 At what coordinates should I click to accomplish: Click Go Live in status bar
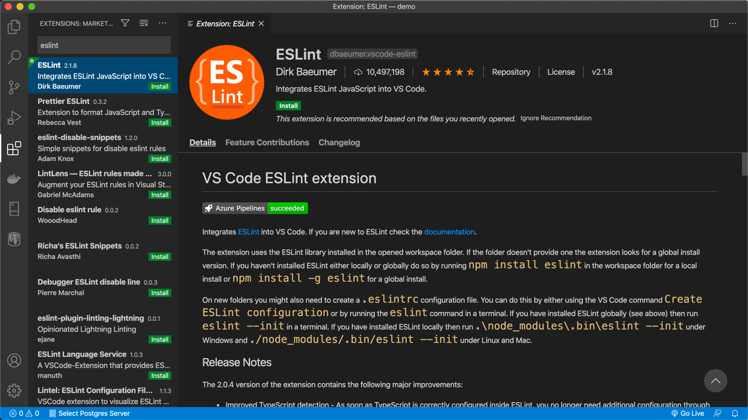click(x=688, y=414)
